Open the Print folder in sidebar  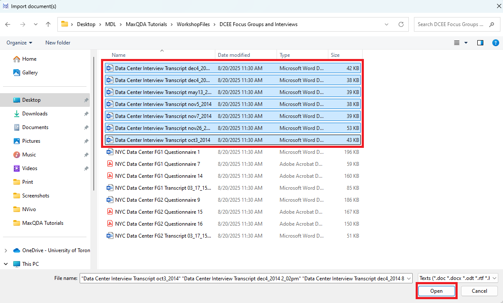click(27, 182)
